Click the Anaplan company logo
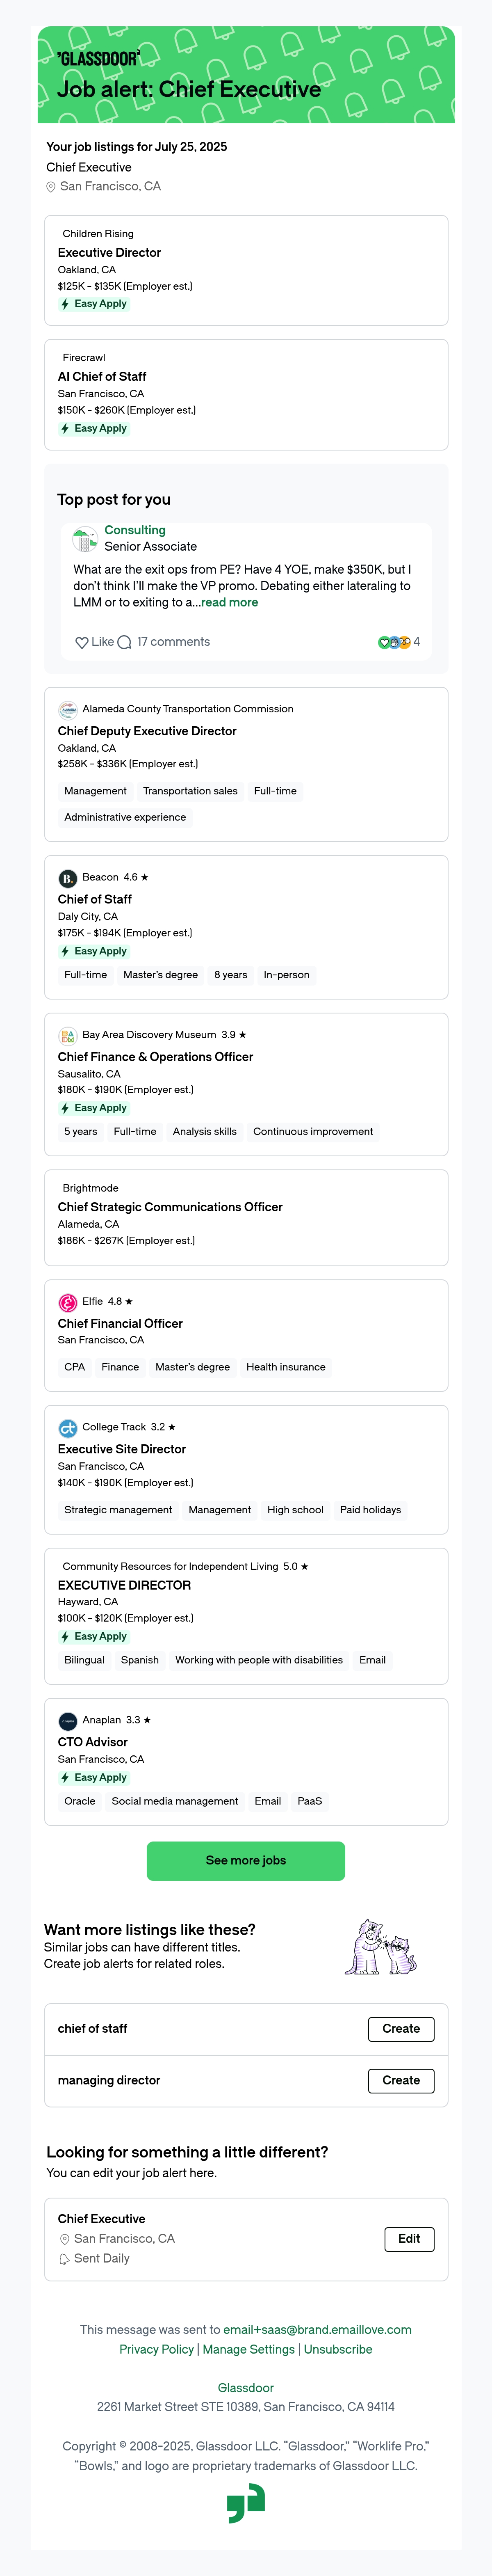 click(67, 1721)
